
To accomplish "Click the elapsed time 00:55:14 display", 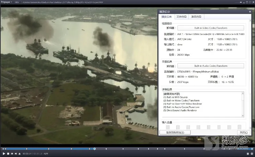I will [x=27, y=154].
